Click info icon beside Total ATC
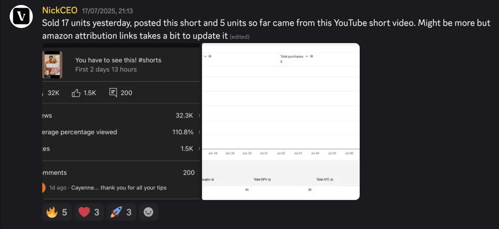This screenshot has height=229, width=499. click(x=332, y=180)
